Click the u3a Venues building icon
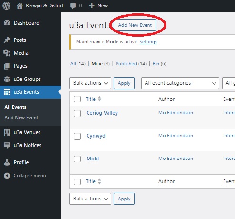Viewport: 235px width, 219px height. [x=7, y=132]
